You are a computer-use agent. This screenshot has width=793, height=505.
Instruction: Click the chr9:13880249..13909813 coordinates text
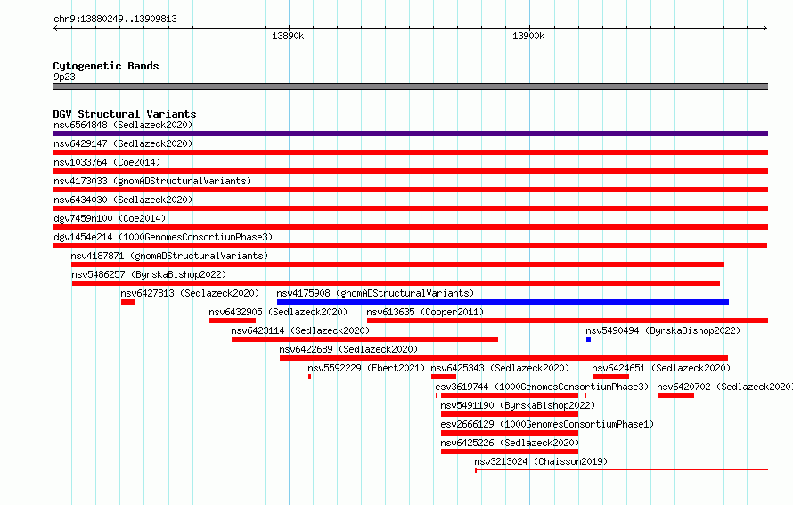115,19
